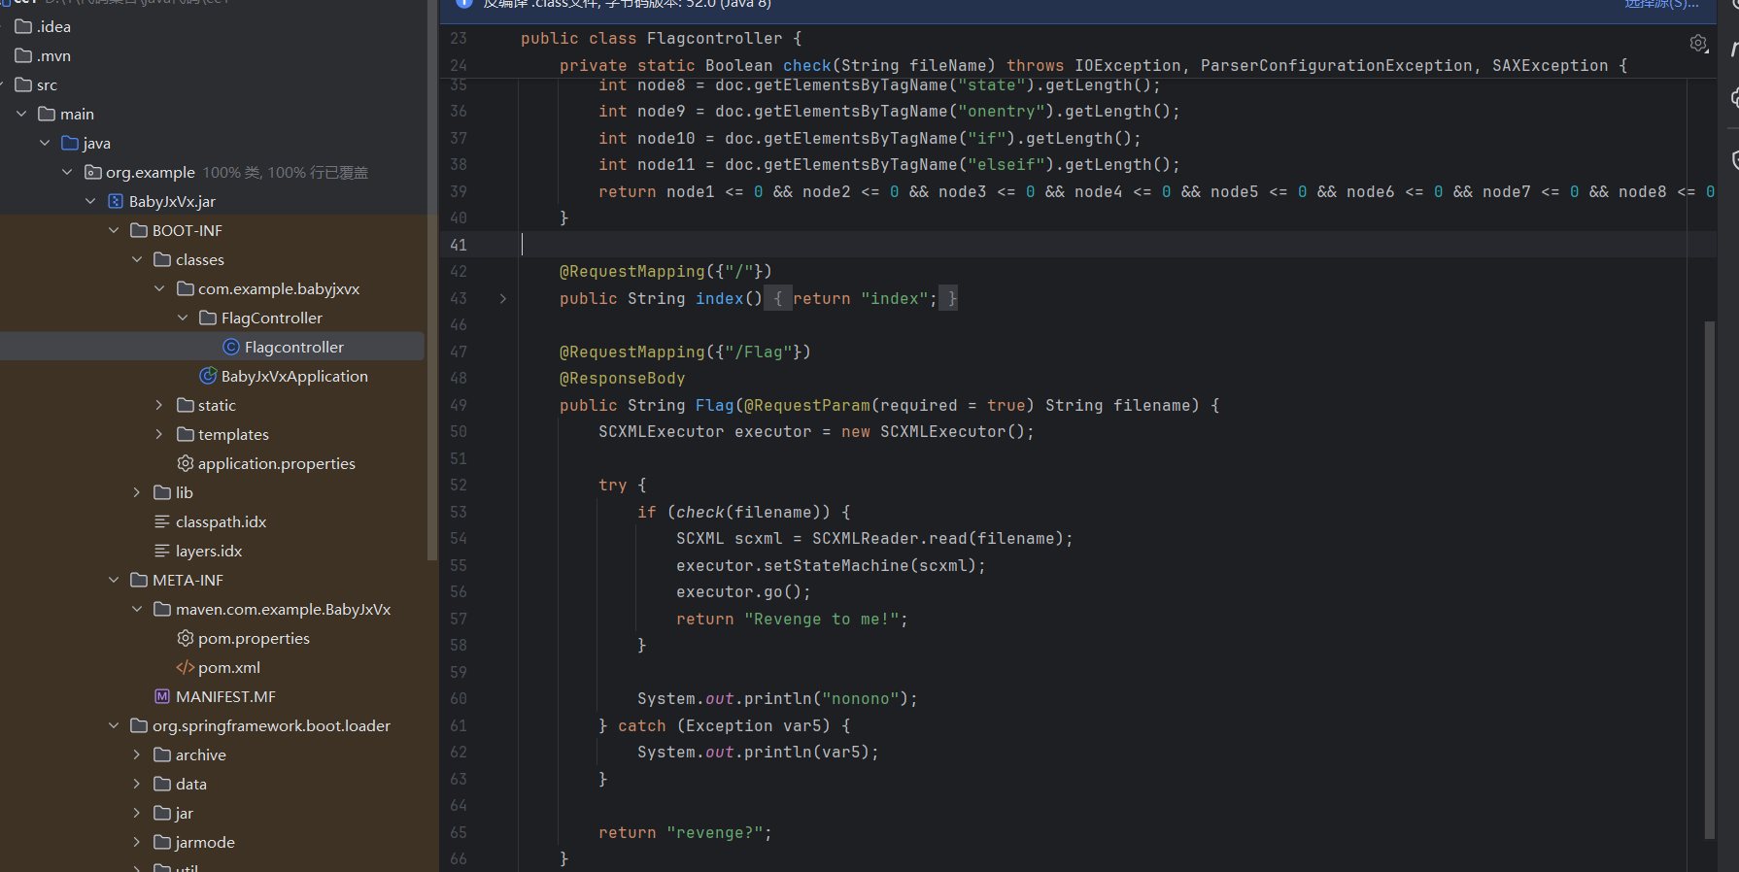Collapse the java folder node
This screenshot has width=1739, height=872.
45,143
